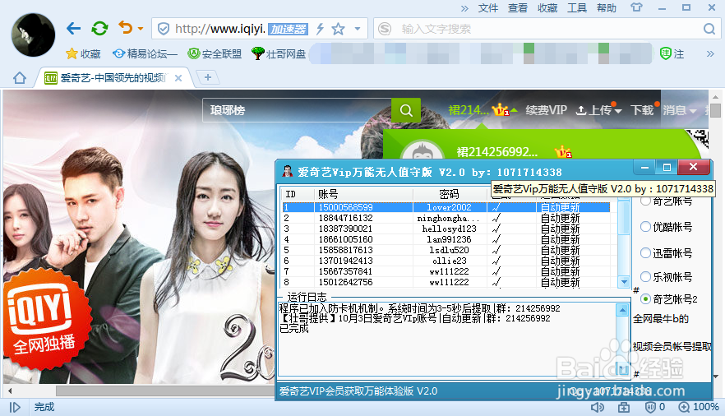Viewport: 725px width, 416px height.
Task: Click the security shield icon in address bar
Action: (x=164, y=29)
